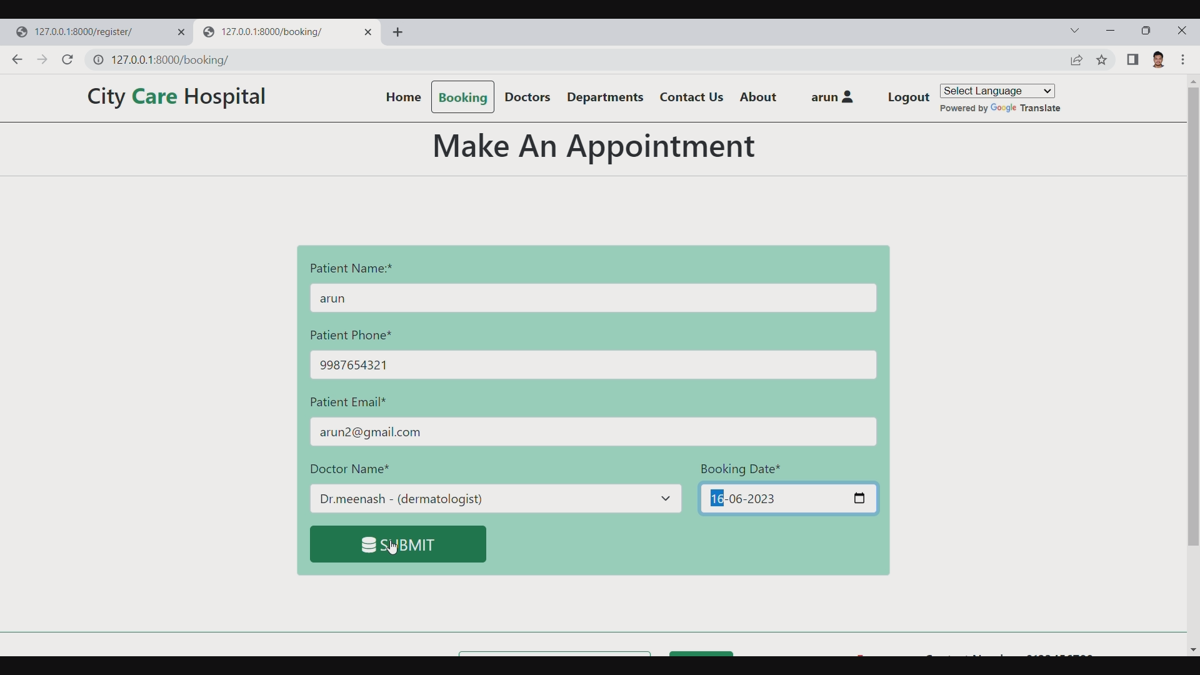Click the SUBMIT button
The height and width of the screenshot is (675, 1200).
tap(397, 544)
